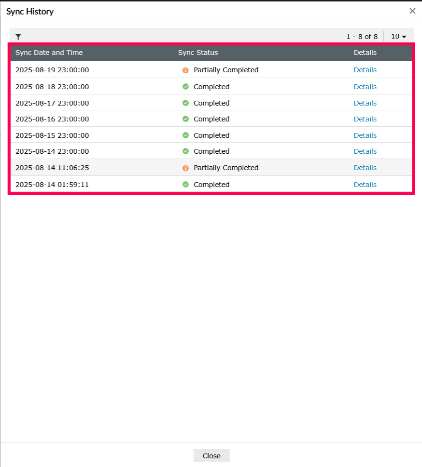Viewport: 422px width, 467px height.
Task: Open Details for 2025-08-19 23:00:00 sync
Action: click(x=365, y=70)
